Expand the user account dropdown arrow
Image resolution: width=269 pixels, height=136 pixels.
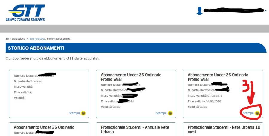click(266, 11)
